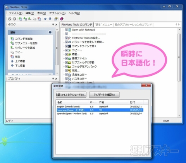Image resolution: width=186 pixels, height=163 pixels.
Task: Click the 言語ファイルをダウンロード button
Action: [71, 95]
